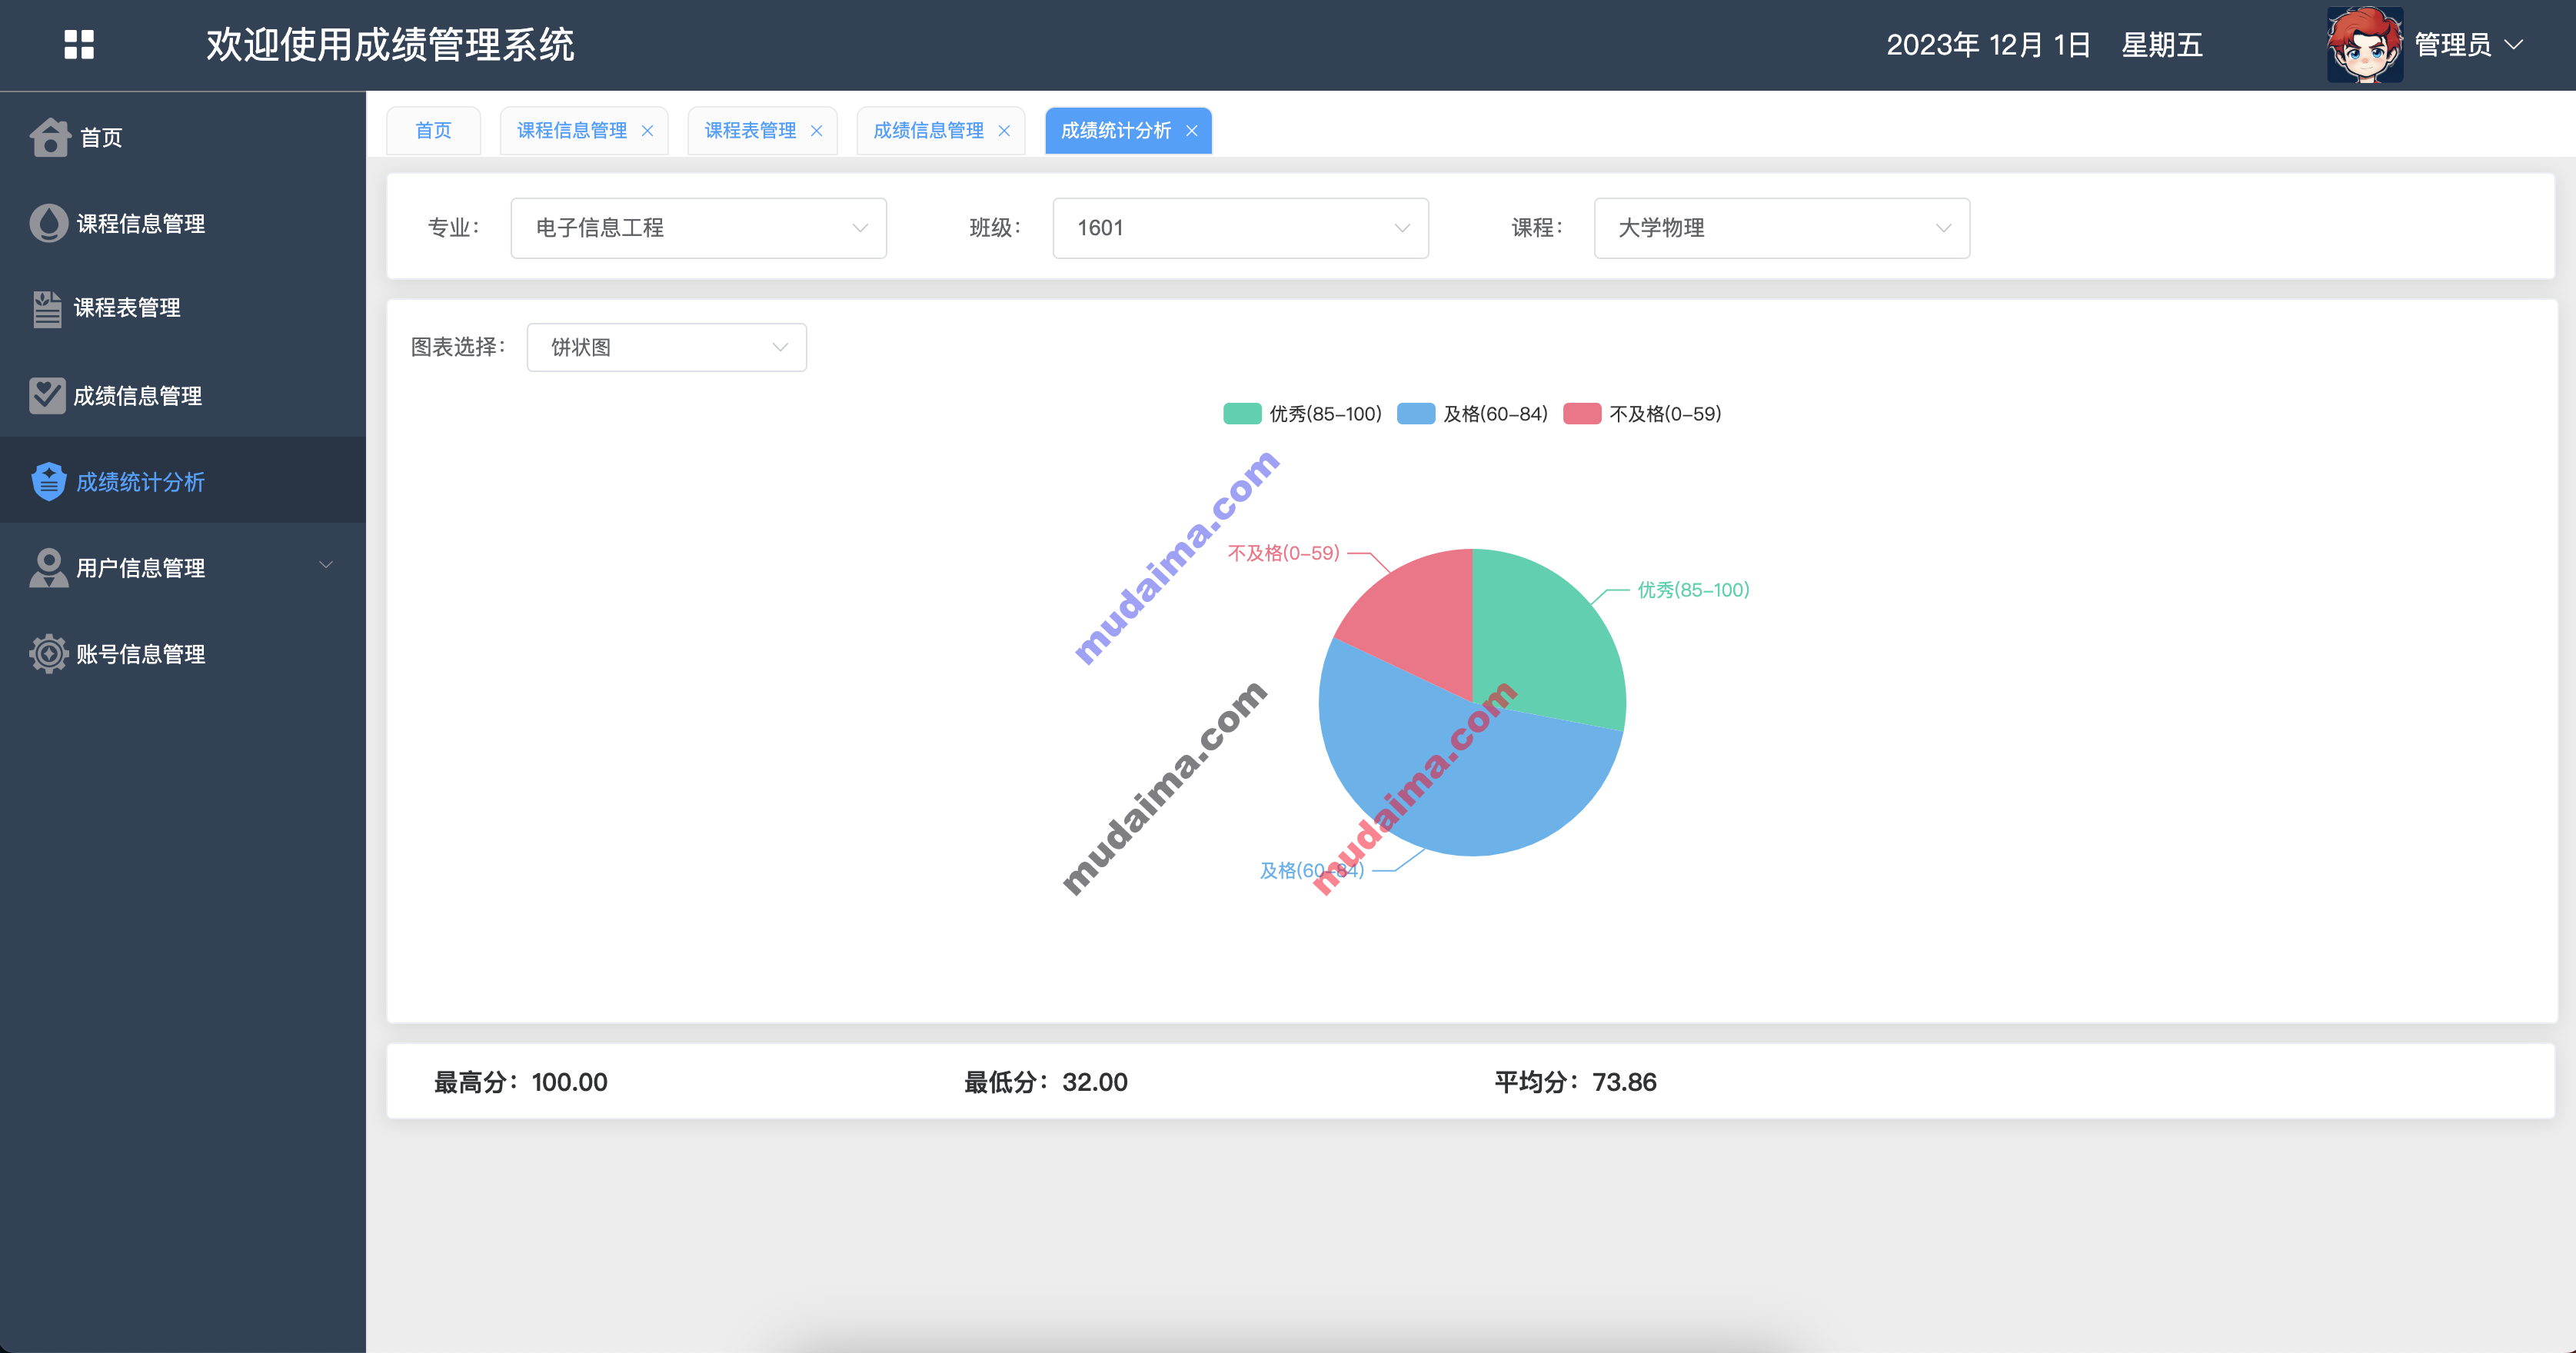Image resolution: width=2576 pixels, height=1353 pixels.
Task: Click the 欢迎使用成绩管理系统 title
Action: click(x=390, y=45)
